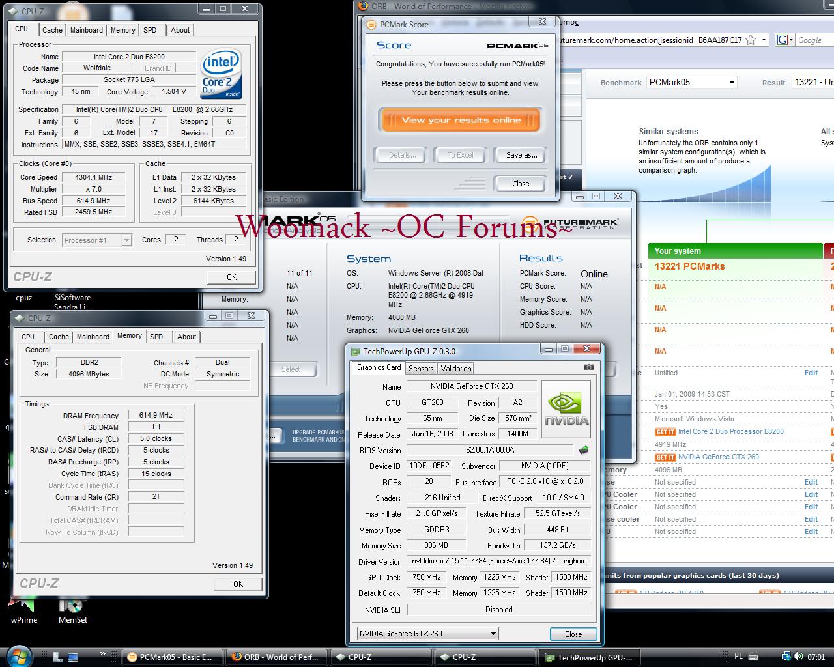The width and height of the screenshot is (834, 667).
Task: Click CAS# Latency 5.0 clocks value
Action: click(x=156, y=438)
